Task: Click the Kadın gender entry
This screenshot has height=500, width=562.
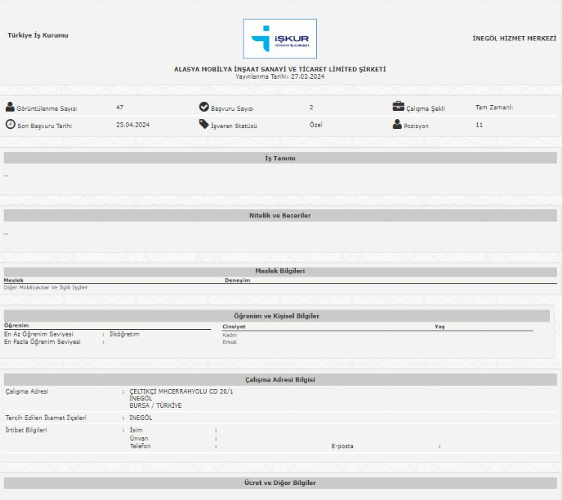Action: pos(229,335)
